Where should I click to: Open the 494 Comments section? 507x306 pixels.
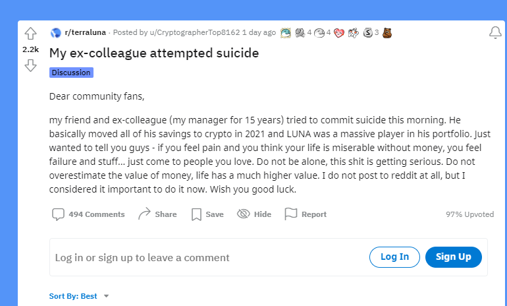88,214
